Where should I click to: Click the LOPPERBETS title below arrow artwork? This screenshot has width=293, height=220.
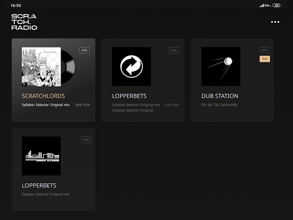tap(129, 96)
